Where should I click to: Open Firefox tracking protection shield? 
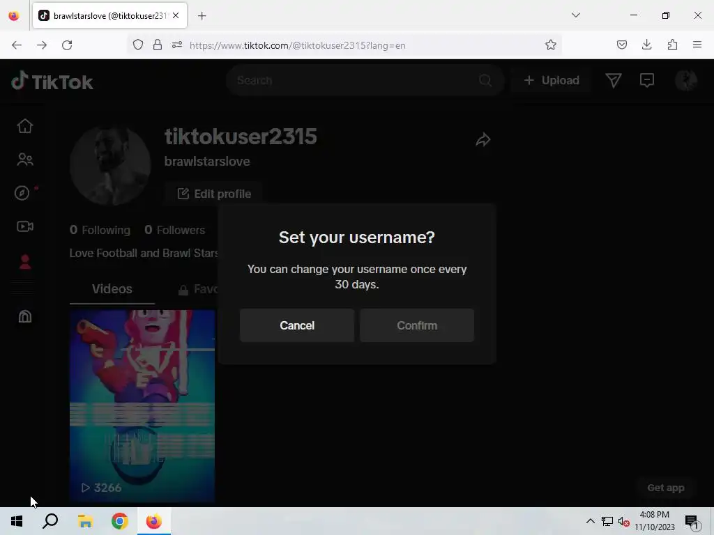[x=138, y=45]
